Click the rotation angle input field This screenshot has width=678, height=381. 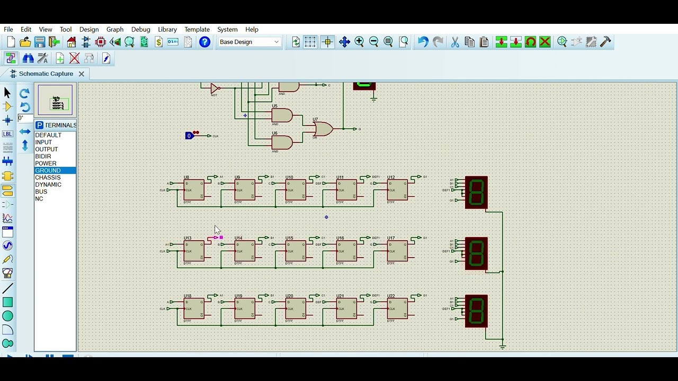[x=24, y=118]
